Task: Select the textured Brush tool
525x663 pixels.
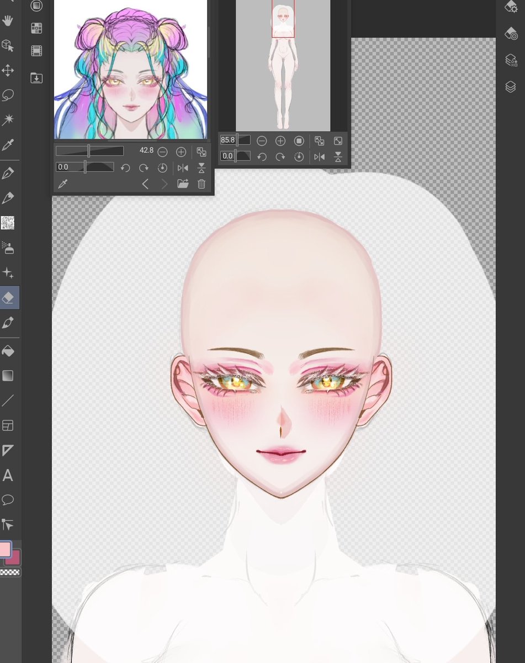Action: pyautogui.click(x=8, y=223)
